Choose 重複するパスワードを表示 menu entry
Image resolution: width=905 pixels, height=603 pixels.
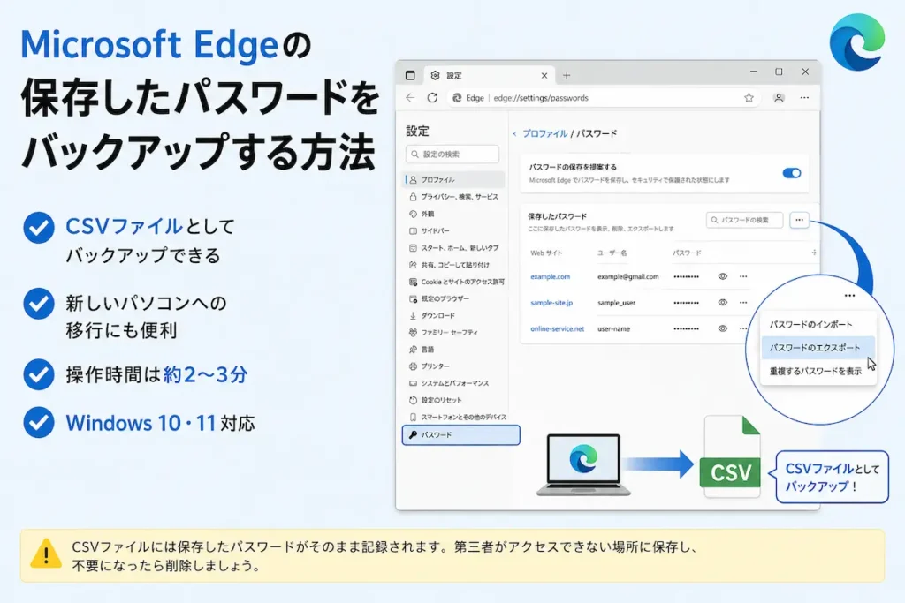click(818, 372)
